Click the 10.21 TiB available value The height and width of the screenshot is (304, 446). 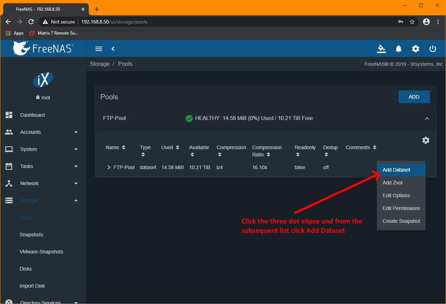point(200,167)
